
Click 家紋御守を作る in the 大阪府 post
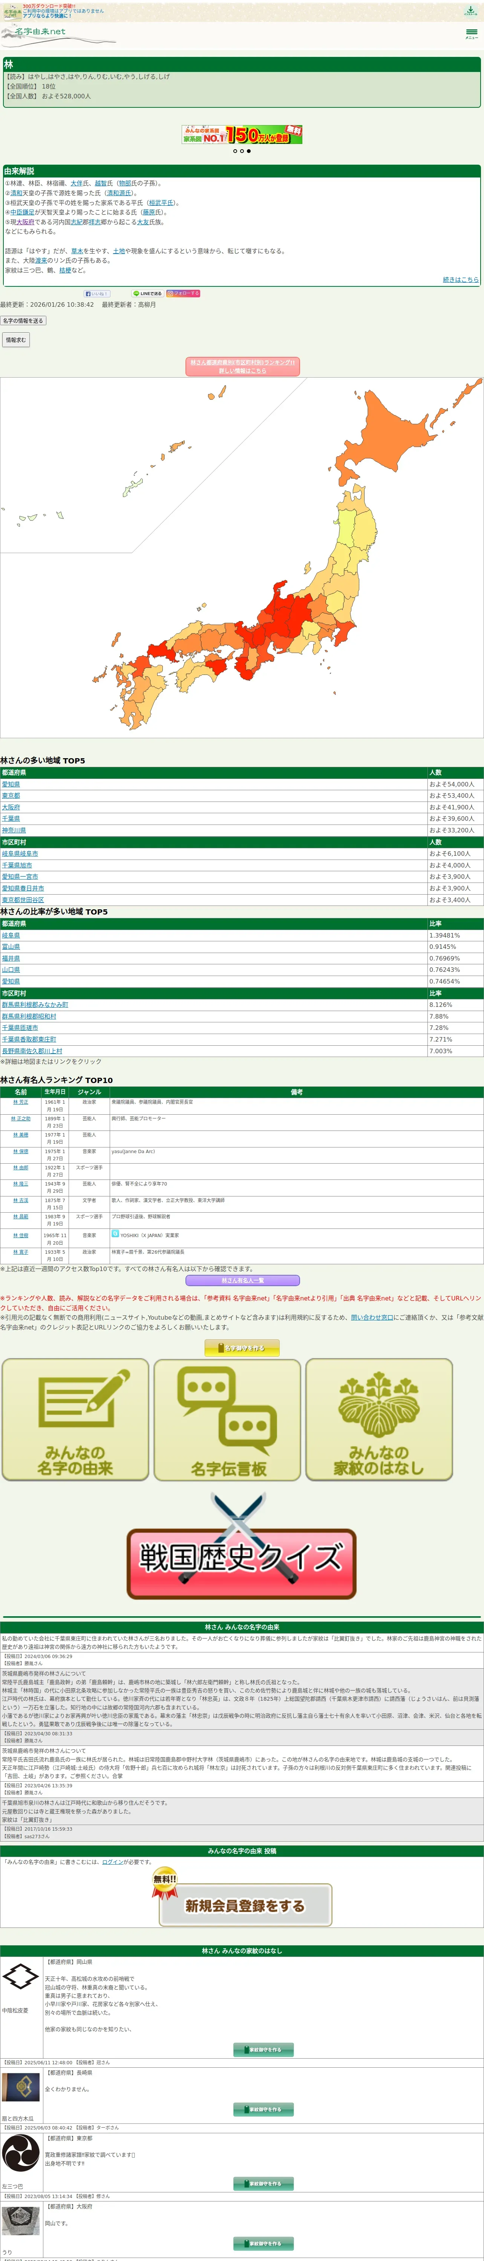point(263,2243)
